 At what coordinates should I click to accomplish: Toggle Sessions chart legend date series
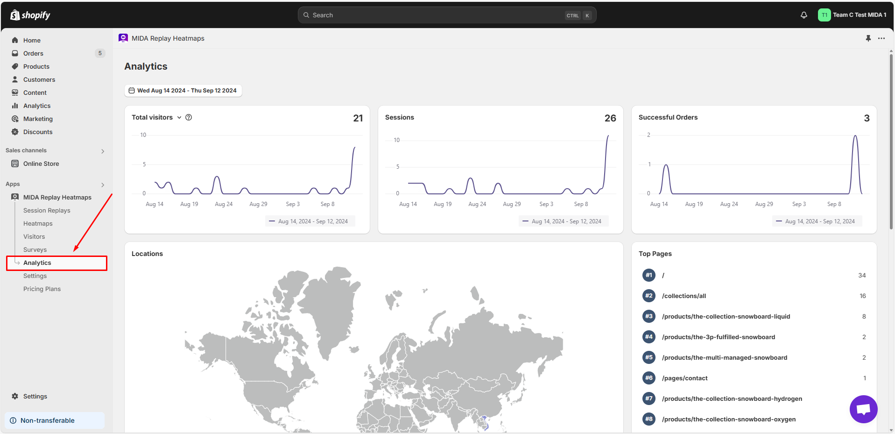(x=563, y=221)
